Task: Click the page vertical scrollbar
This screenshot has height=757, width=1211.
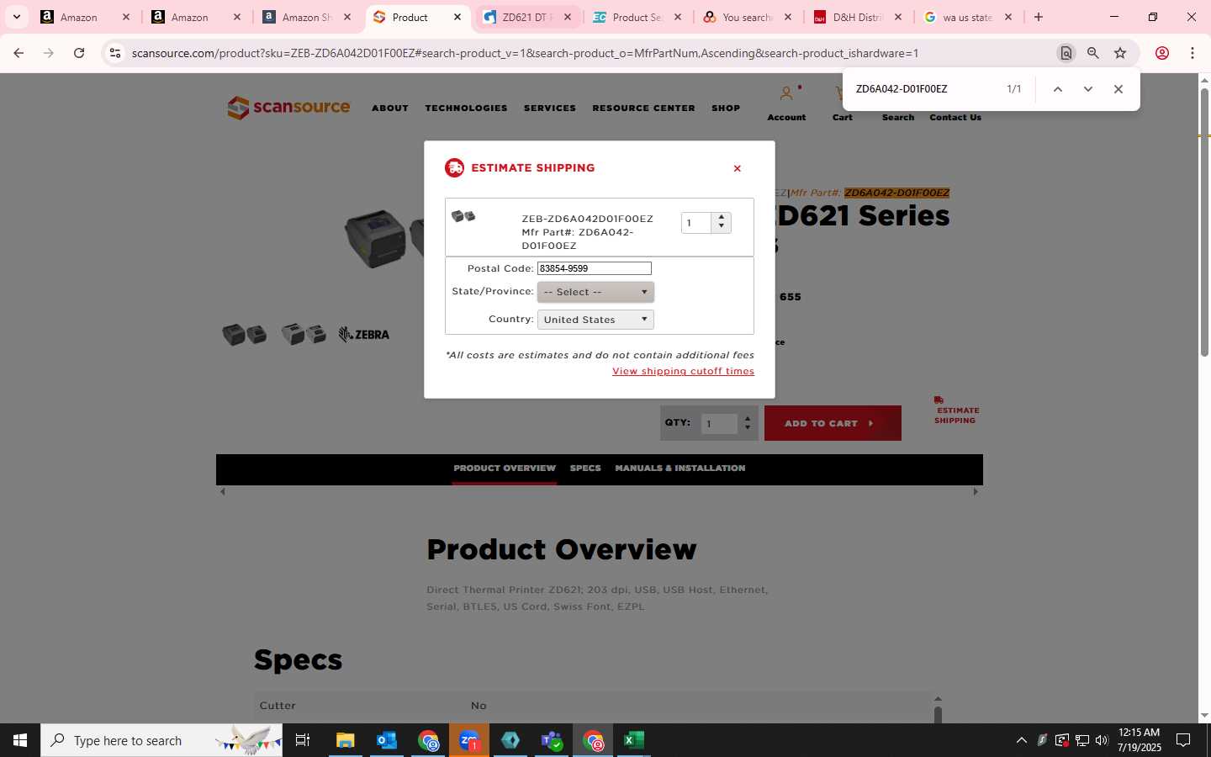Action: tap(1204, 222)
